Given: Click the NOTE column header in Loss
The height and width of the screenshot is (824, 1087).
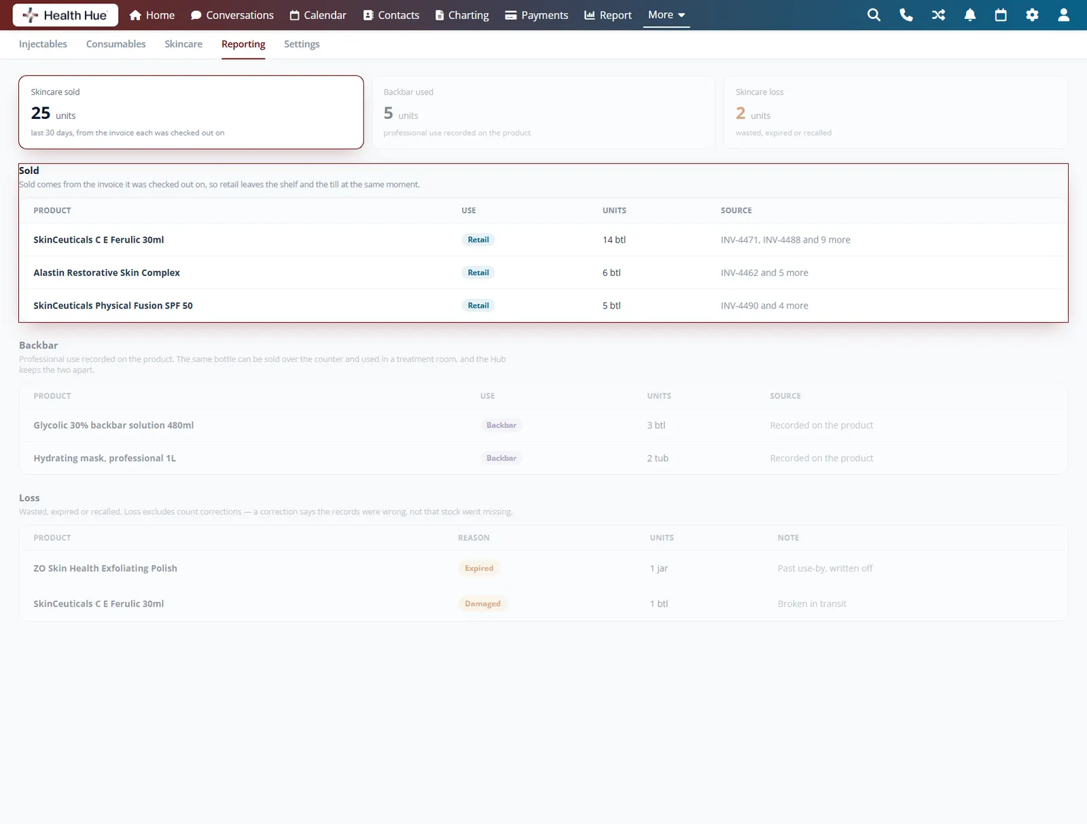Looking at the screenshot, I should [x=788, y=537].
